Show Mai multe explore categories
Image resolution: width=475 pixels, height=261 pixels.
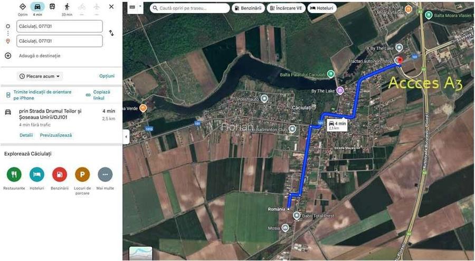105,175
